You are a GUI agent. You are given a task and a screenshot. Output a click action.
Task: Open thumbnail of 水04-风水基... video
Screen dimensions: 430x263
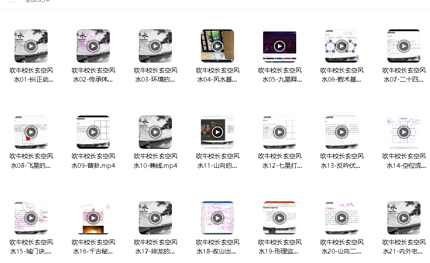pos(217,46)
